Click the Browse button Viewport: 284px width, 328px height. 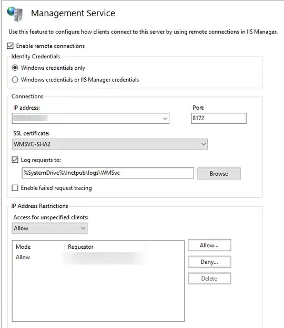pyautogui.click(x=219, y=174)
